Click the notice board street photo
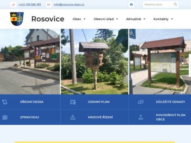The width and height of the screenshot is (191, 143). 30,61
